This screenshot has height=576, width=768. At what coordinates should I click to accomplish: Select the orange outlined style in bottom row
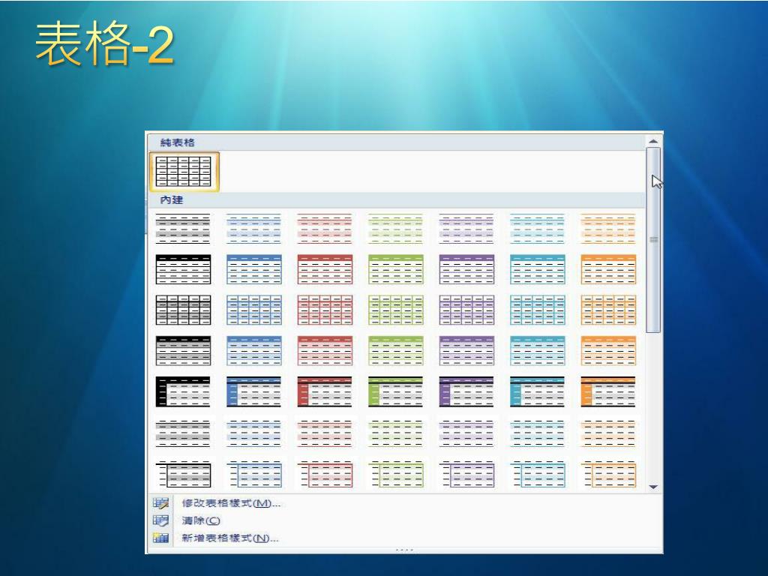pos(608,474)
